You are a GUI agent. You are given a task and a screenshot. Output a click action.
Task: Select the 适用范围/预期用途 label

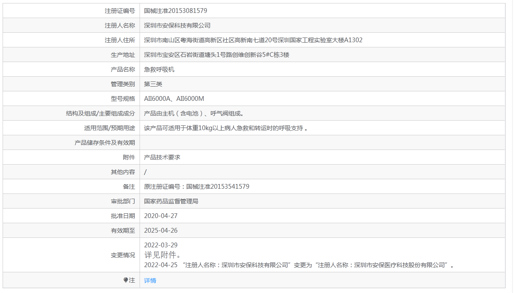point(109,128)
